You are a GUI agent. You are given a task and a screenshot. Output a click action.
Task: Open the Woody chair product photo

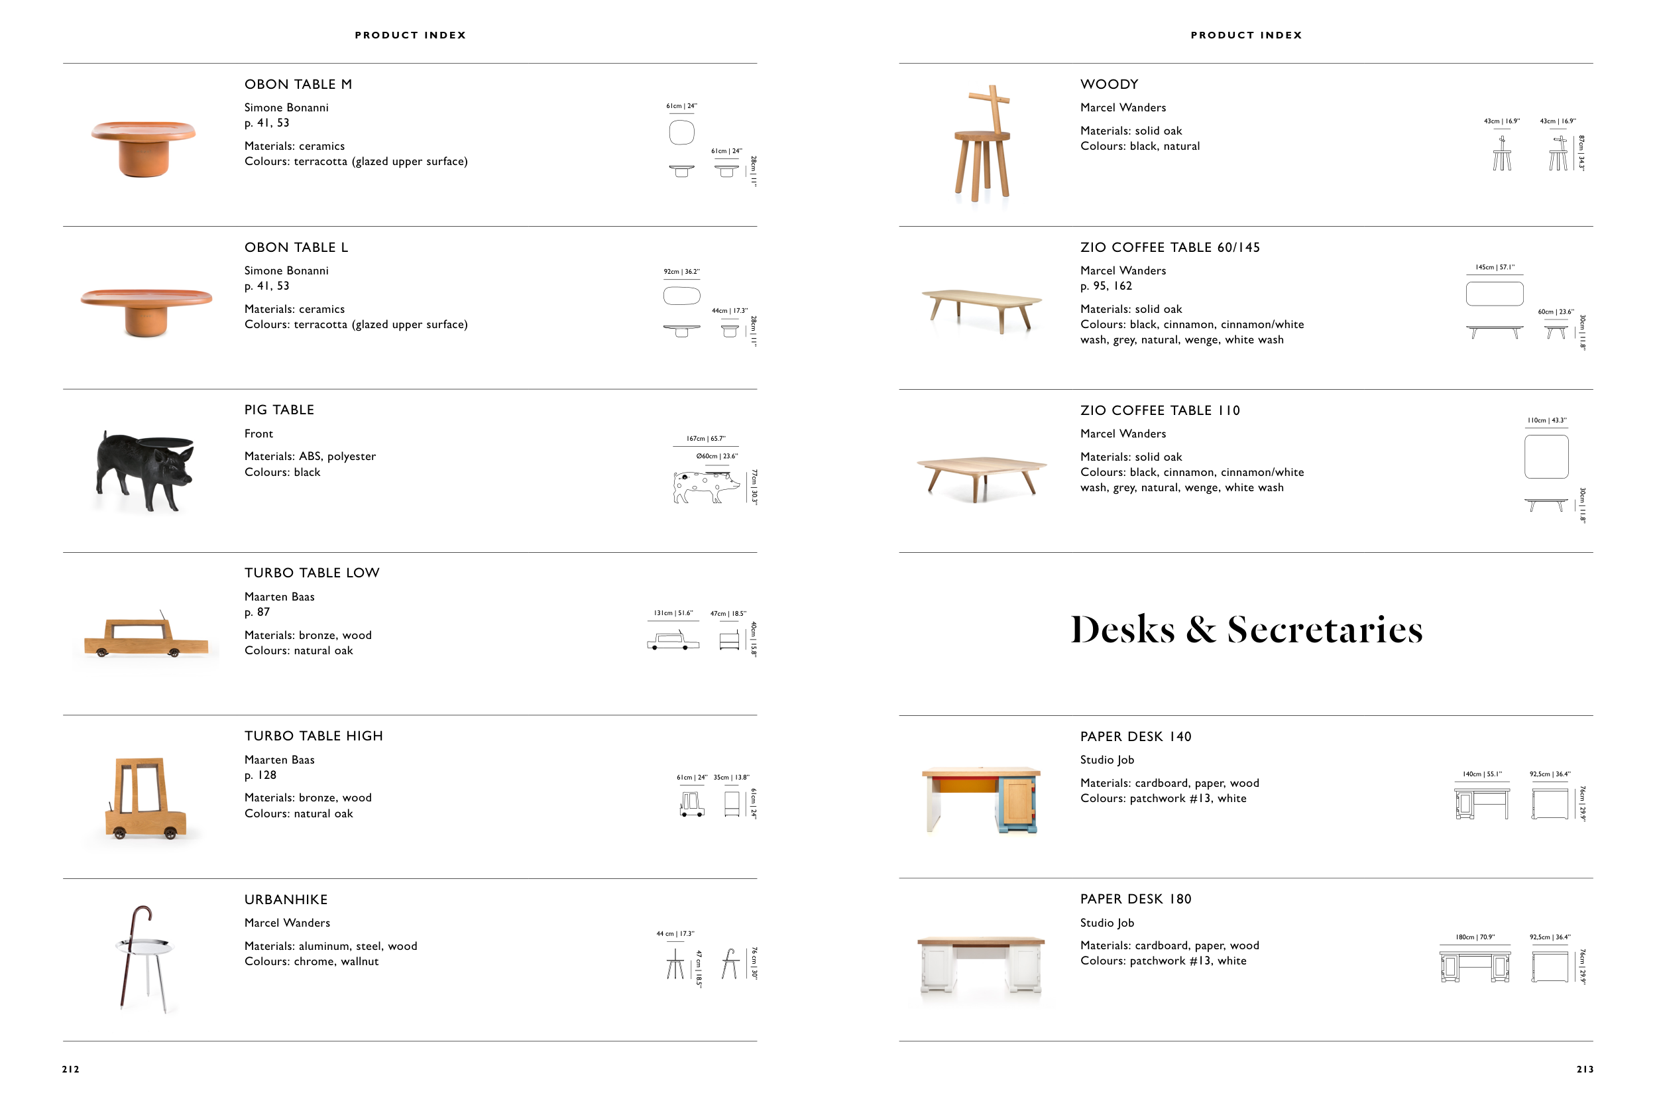(983, 143)
